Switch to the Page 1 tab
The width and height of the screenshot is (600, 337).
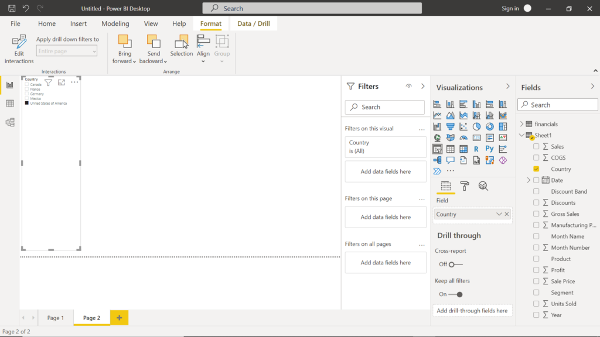coord(56,317)
